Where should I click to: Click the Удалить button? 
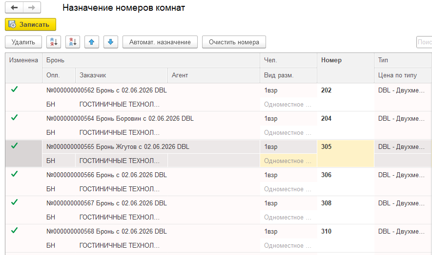point(23,42)
